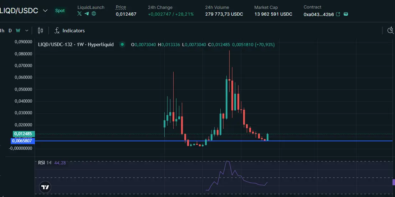The height and width of the screenshot is (197, 395).
Task: Click the LiquidLaunch project name
Action: (91, 7)
